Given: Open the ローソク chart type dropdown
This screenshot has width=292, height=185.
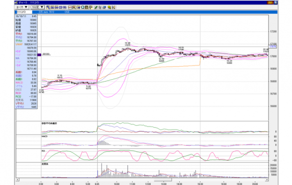Looking at the screenshot, I should click(x=22, y=7).
